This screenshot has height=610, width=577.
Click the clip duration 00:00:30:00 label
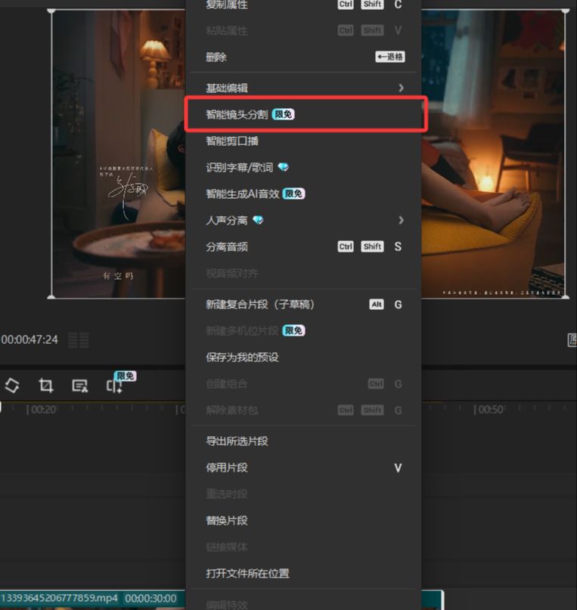click(x=151, y=599)
